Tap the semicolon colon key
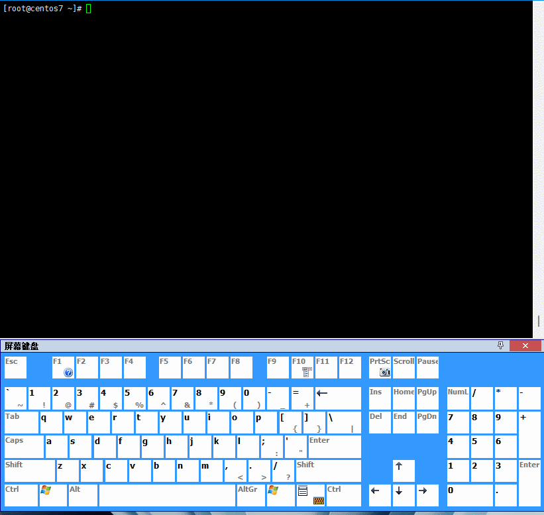 point(272,447)
